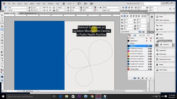Image resolution: width=177 pixels, height=99 pixels.
Task: Click Align Left in Paragraph panel
Action: point(122,16)
